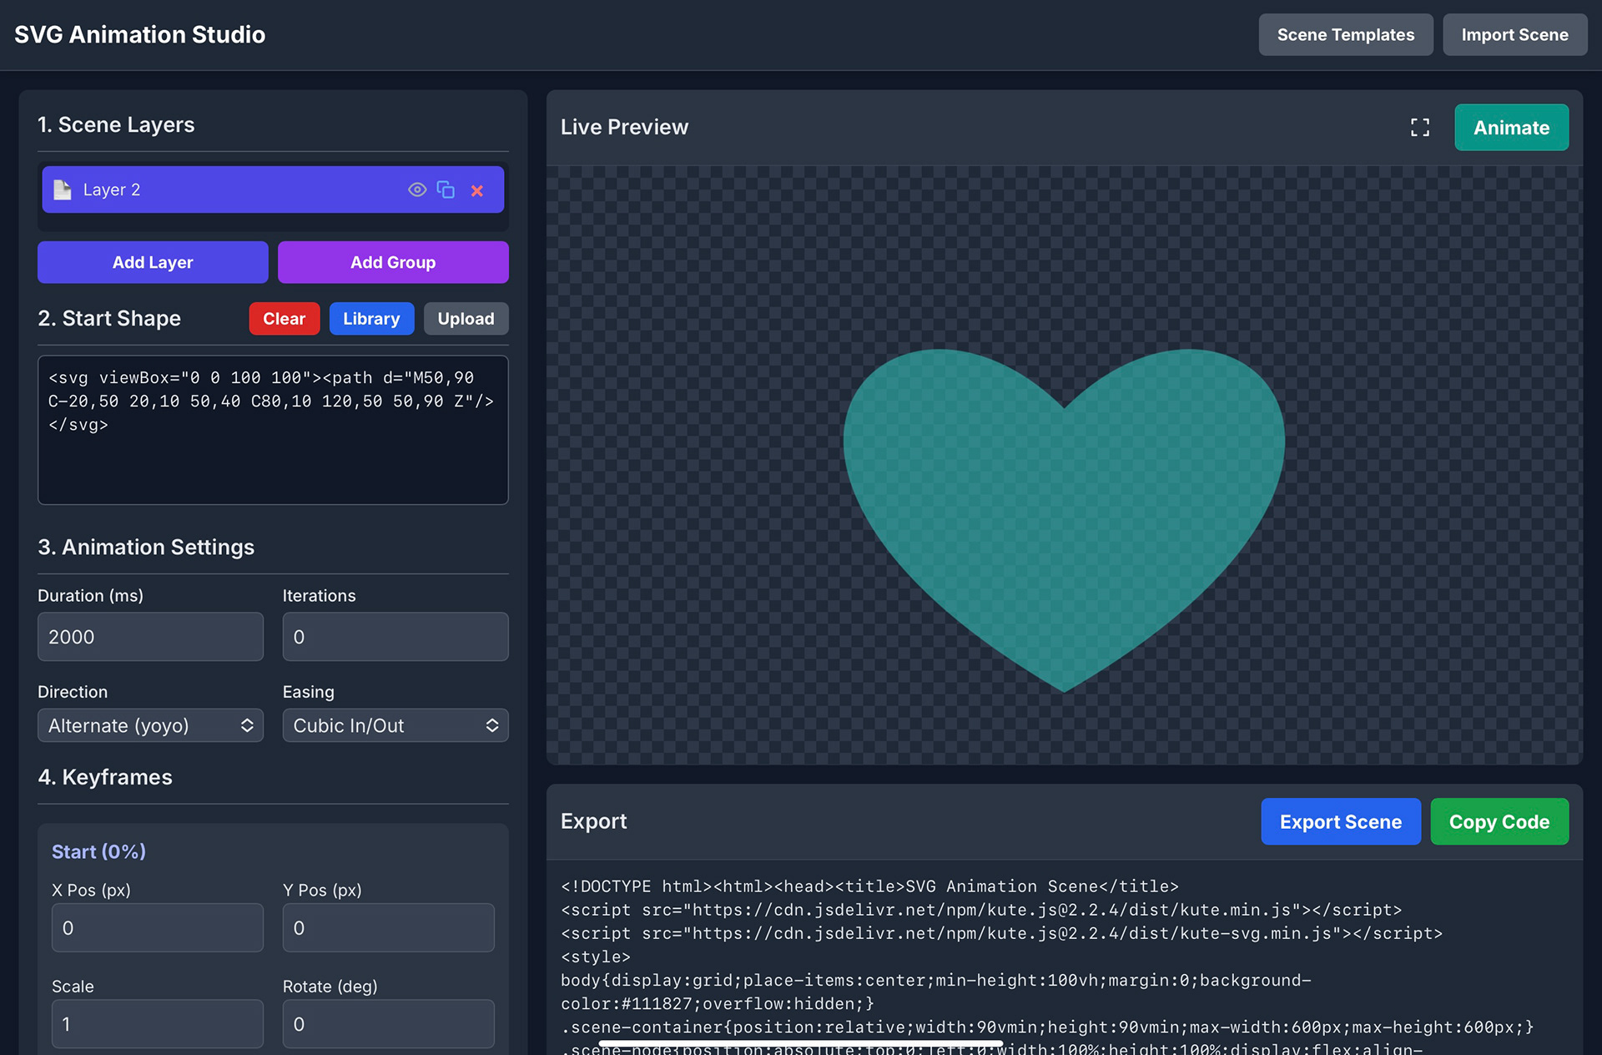Clear the start shape
The width and height of the screenshot is (1602, 1055).
coord(284,319)
